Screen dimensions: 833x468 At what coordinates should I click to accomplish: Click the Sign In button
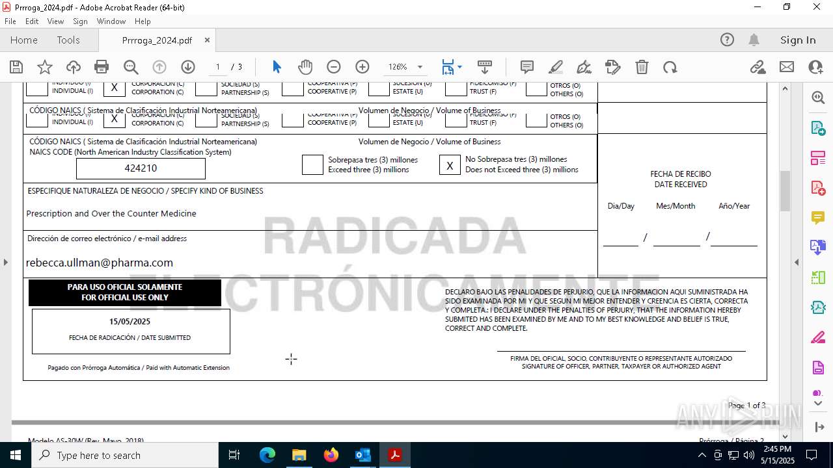pos(798,40)
